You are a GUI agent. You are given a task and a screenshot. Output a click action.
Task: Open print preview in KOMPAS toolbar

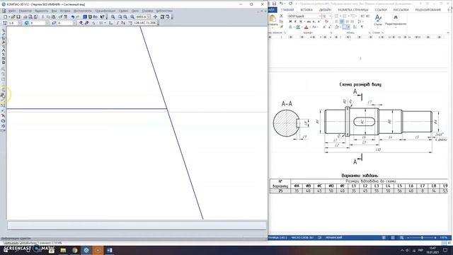click(x=30, y=17)
